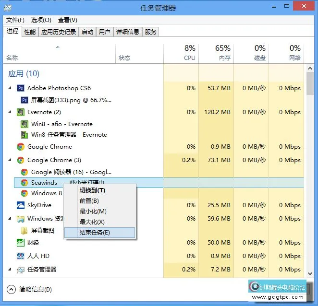This screenshot has width=318, height=306.
Task: Sort by the 状态 column header
Action: pos(139,54)
